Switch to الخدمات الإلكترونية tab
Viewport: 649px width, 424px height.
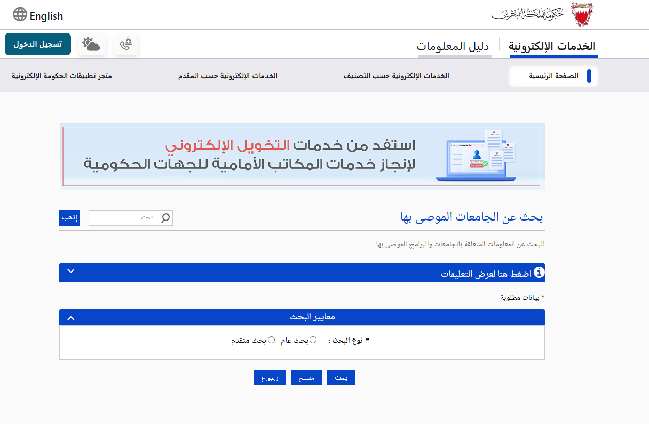[x=553, y=46]
